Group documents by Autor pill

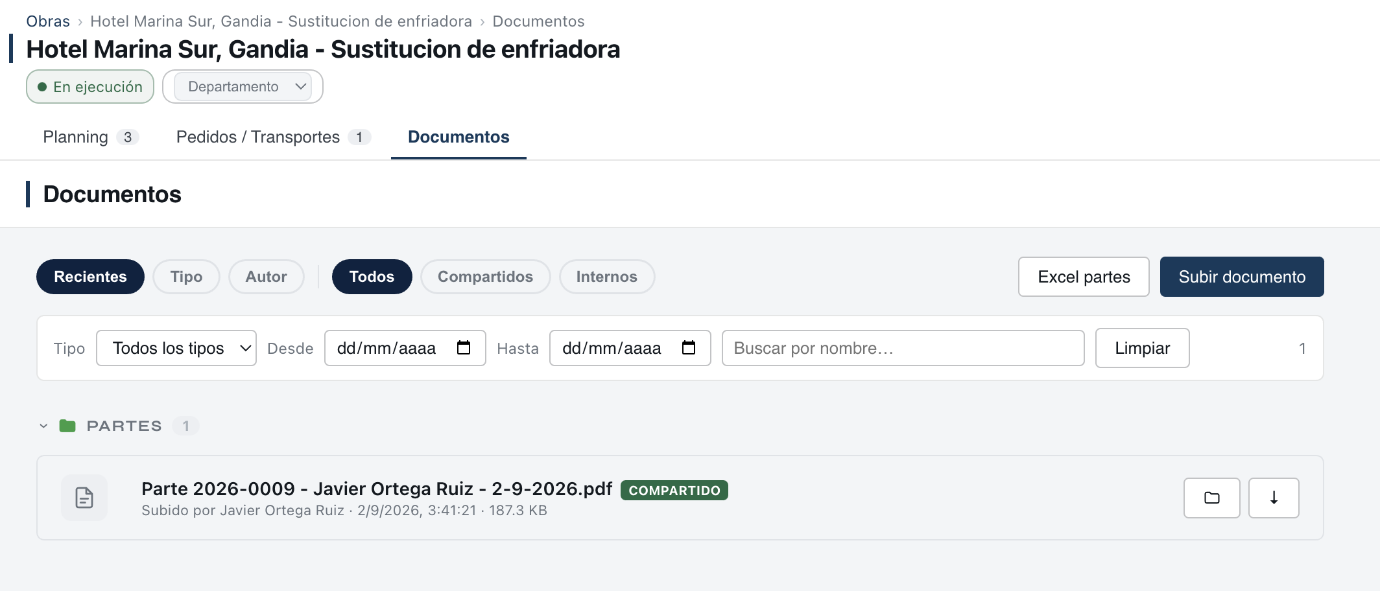266,277
